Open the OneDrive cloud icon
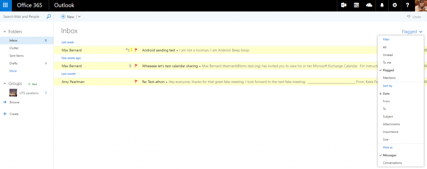 tap(369, 5)
